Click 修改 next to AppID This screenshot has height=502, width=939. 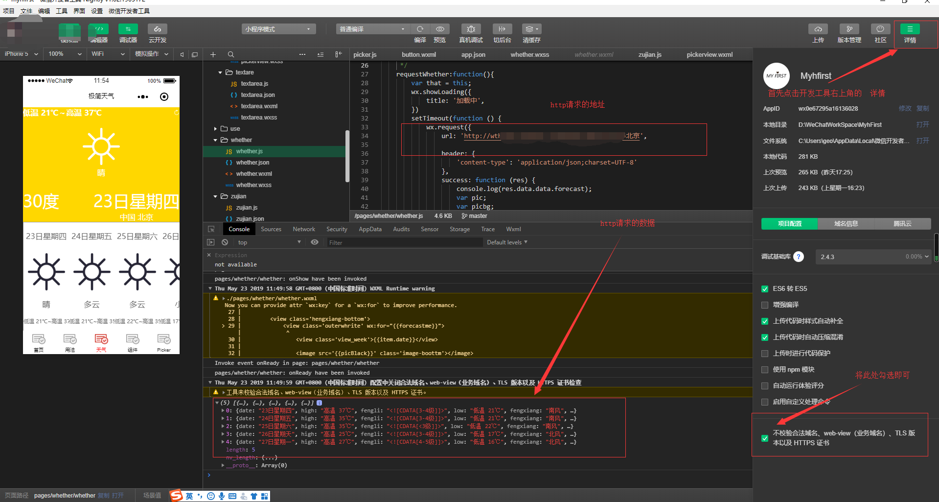point(905,109)
